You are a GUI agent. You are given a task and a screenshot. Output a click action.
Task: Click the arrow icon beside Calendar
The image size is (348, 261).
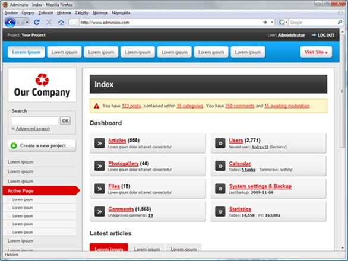click(x=220, y=166)
